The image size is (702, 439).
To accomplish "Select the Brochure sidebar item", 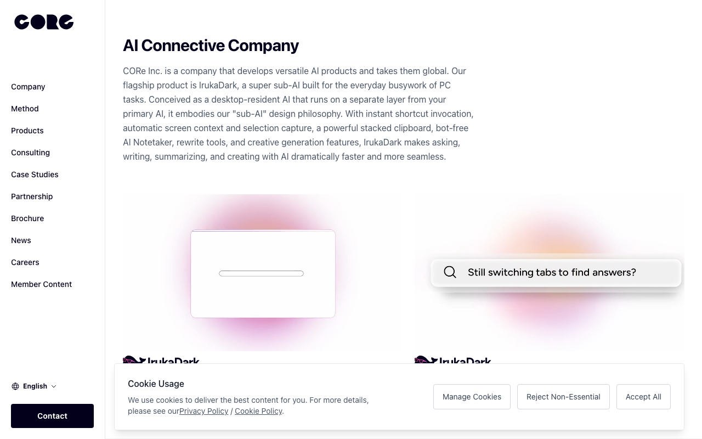I will [27, 218].
